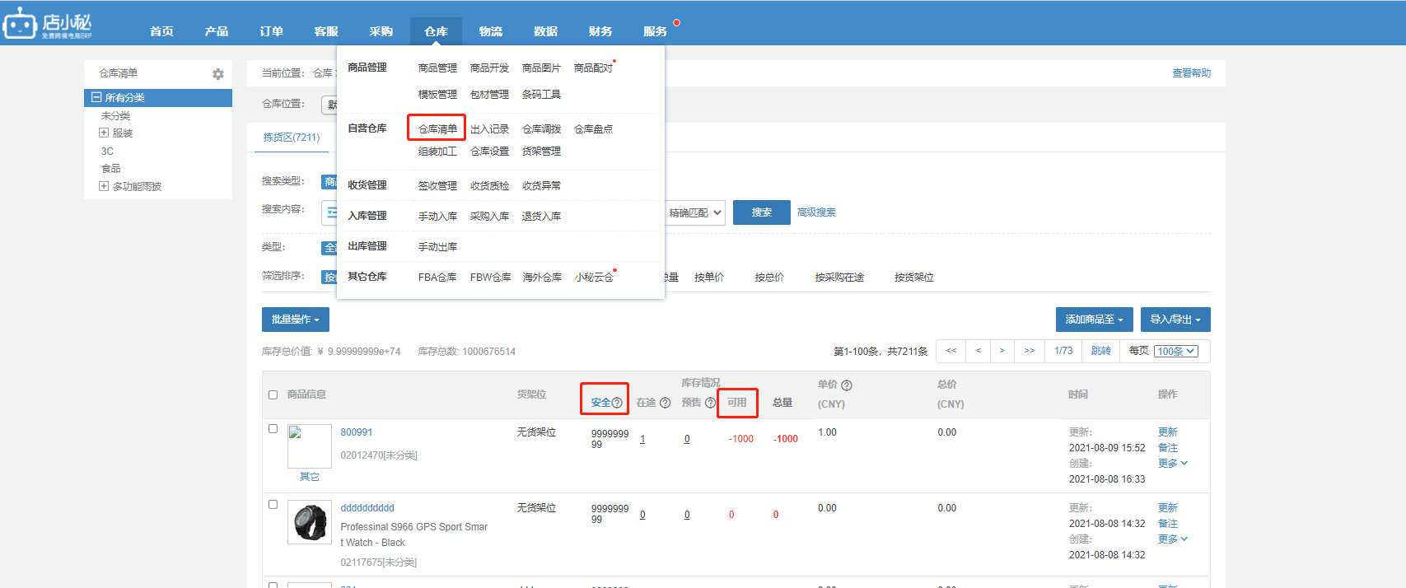The image size is (1406, 588).
Task: Open the 物流 top menu
Action: pos(491,31)
